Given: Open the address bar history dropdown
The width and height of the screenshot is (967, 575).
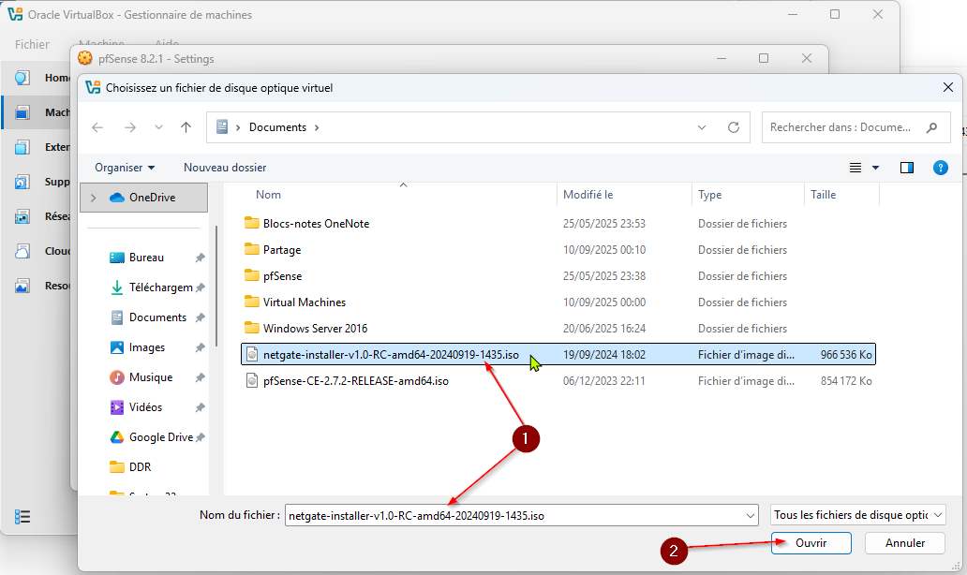Looking at the screenshot, I should point(702,127).
